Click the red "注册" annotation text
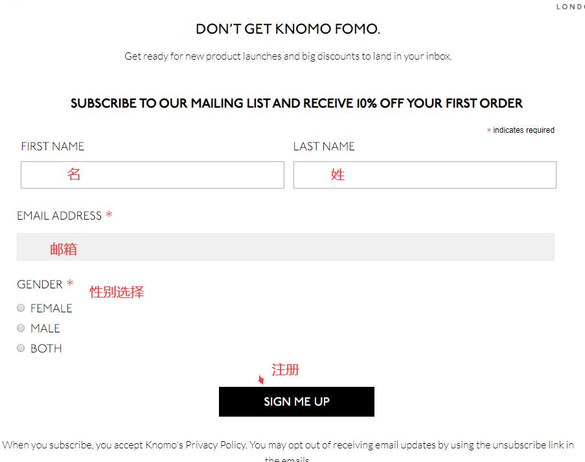Viewport: 585px width, 462px height. [x=285, y=370]
